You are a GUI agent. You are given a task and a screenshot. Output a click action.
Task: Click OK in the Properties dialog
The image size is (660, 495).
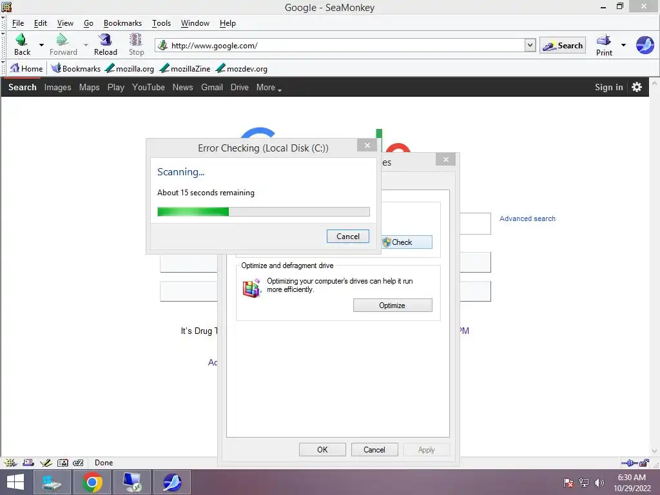tap(322, 449)
